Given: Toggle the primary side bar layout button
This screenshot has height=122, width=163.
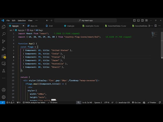Looking at the screenshot, I should (x=134, y=20).
